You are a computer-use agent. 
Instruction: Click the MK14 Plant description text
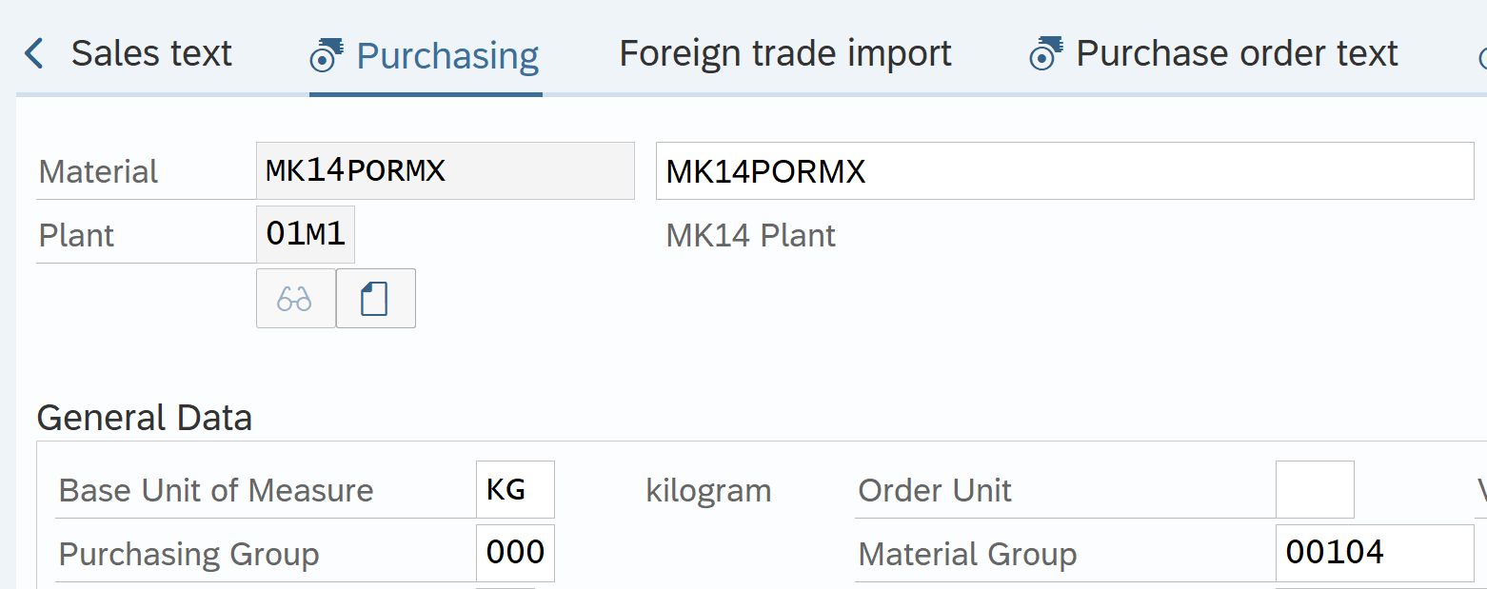pyautogui.click(x=750, y=236)
